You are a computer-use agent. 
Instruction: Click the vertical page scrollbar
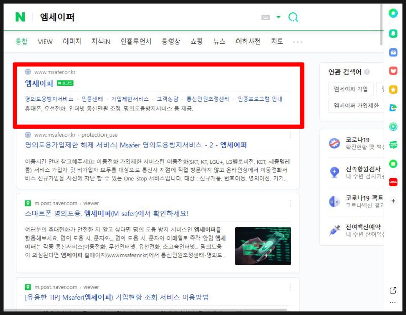pos(381,24)
